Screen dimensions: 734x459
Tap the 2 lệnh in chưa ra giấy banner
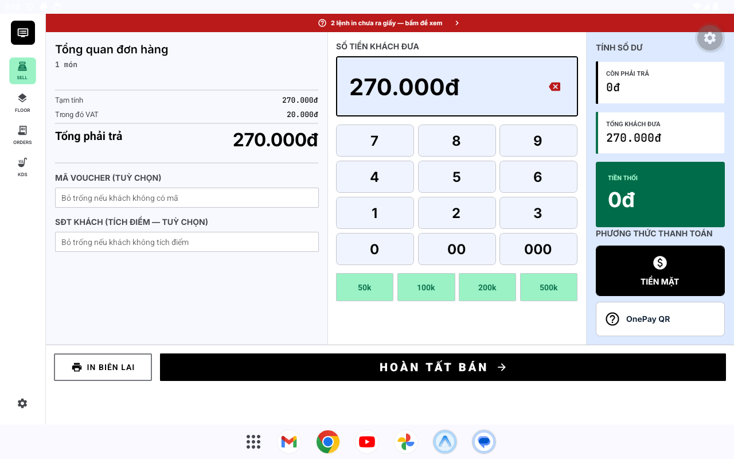click(x=389, y=23)
